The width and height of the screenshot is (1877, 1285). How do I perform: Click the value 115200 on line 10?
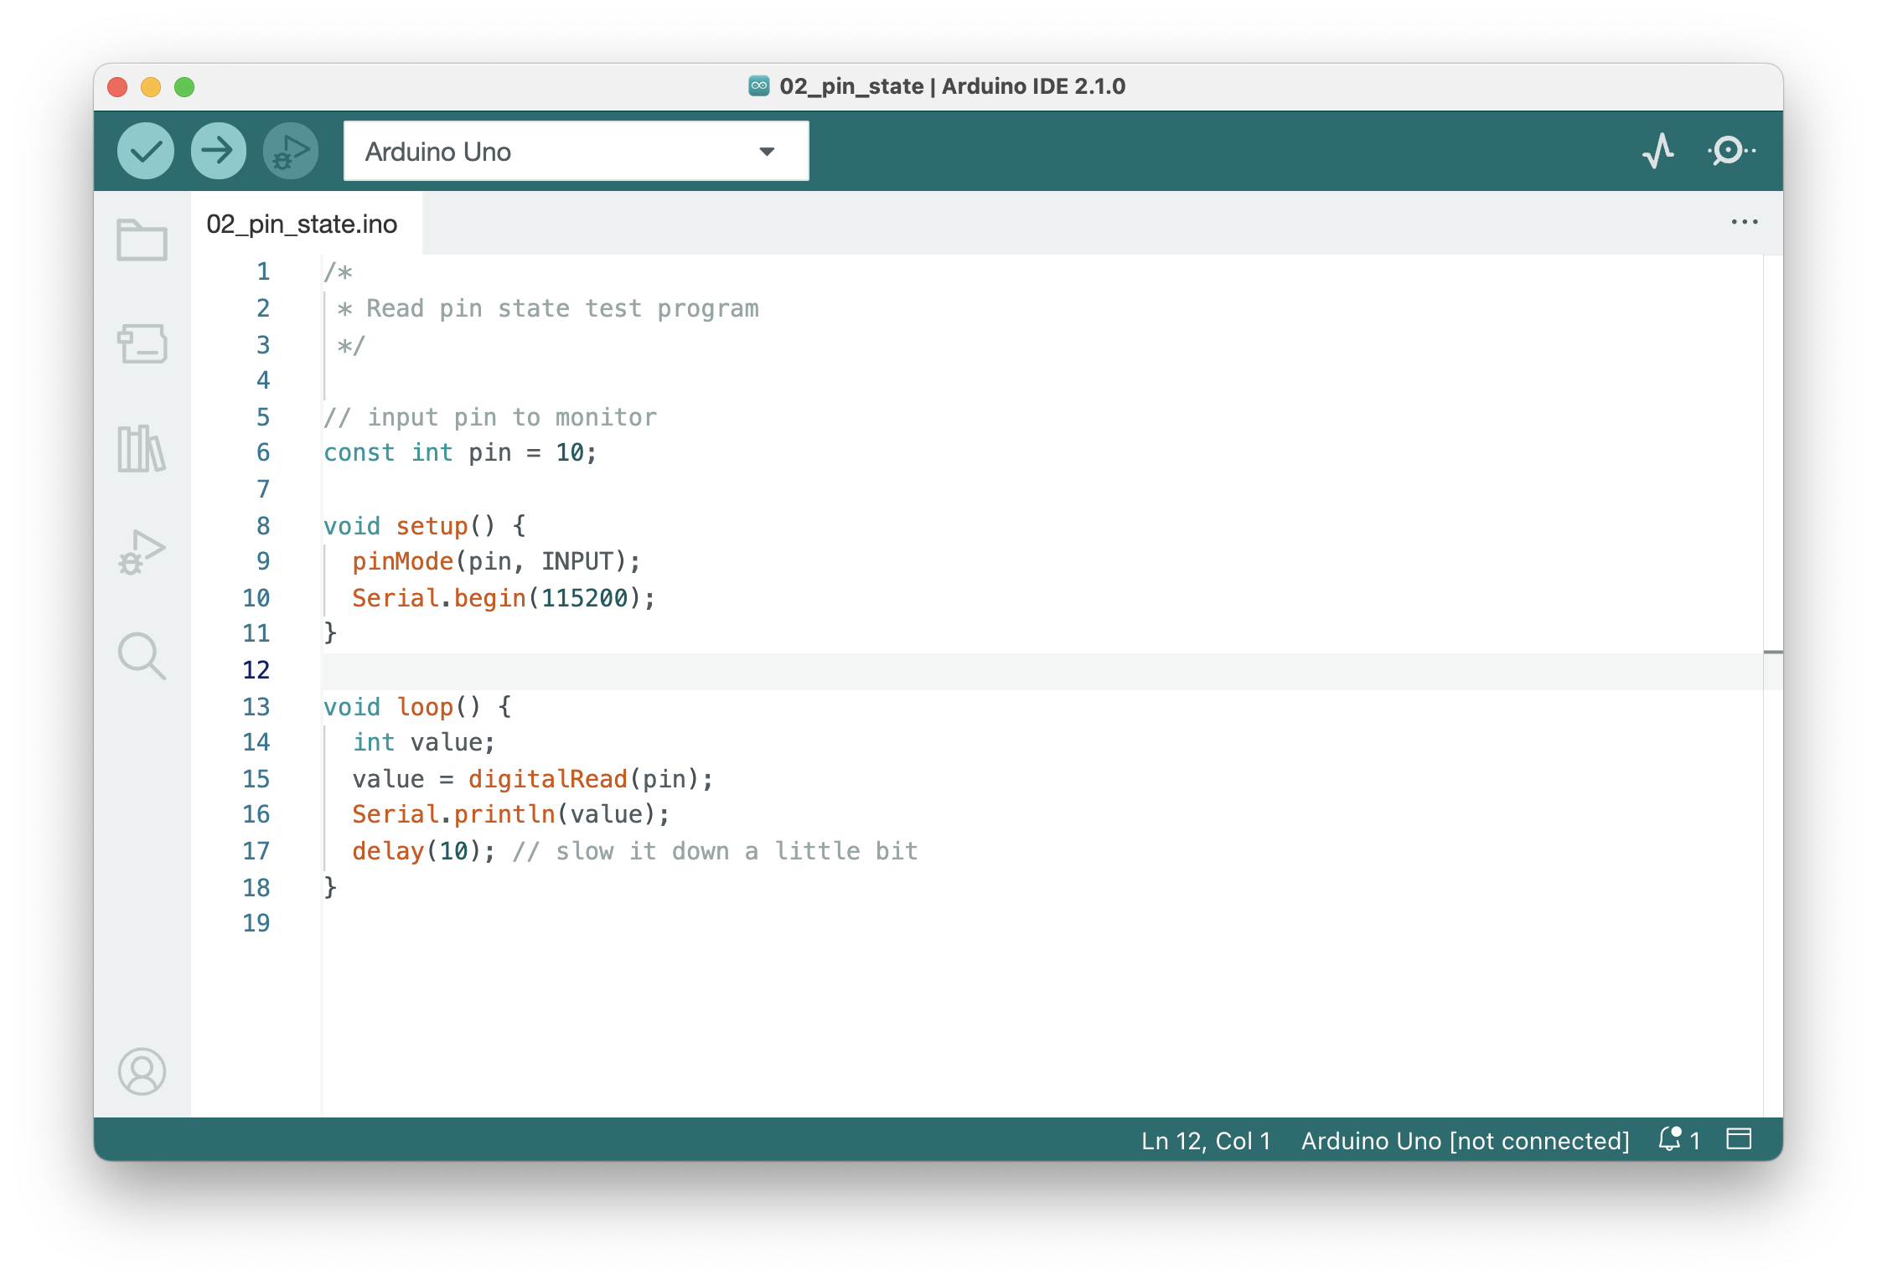[x=584, y=598]
